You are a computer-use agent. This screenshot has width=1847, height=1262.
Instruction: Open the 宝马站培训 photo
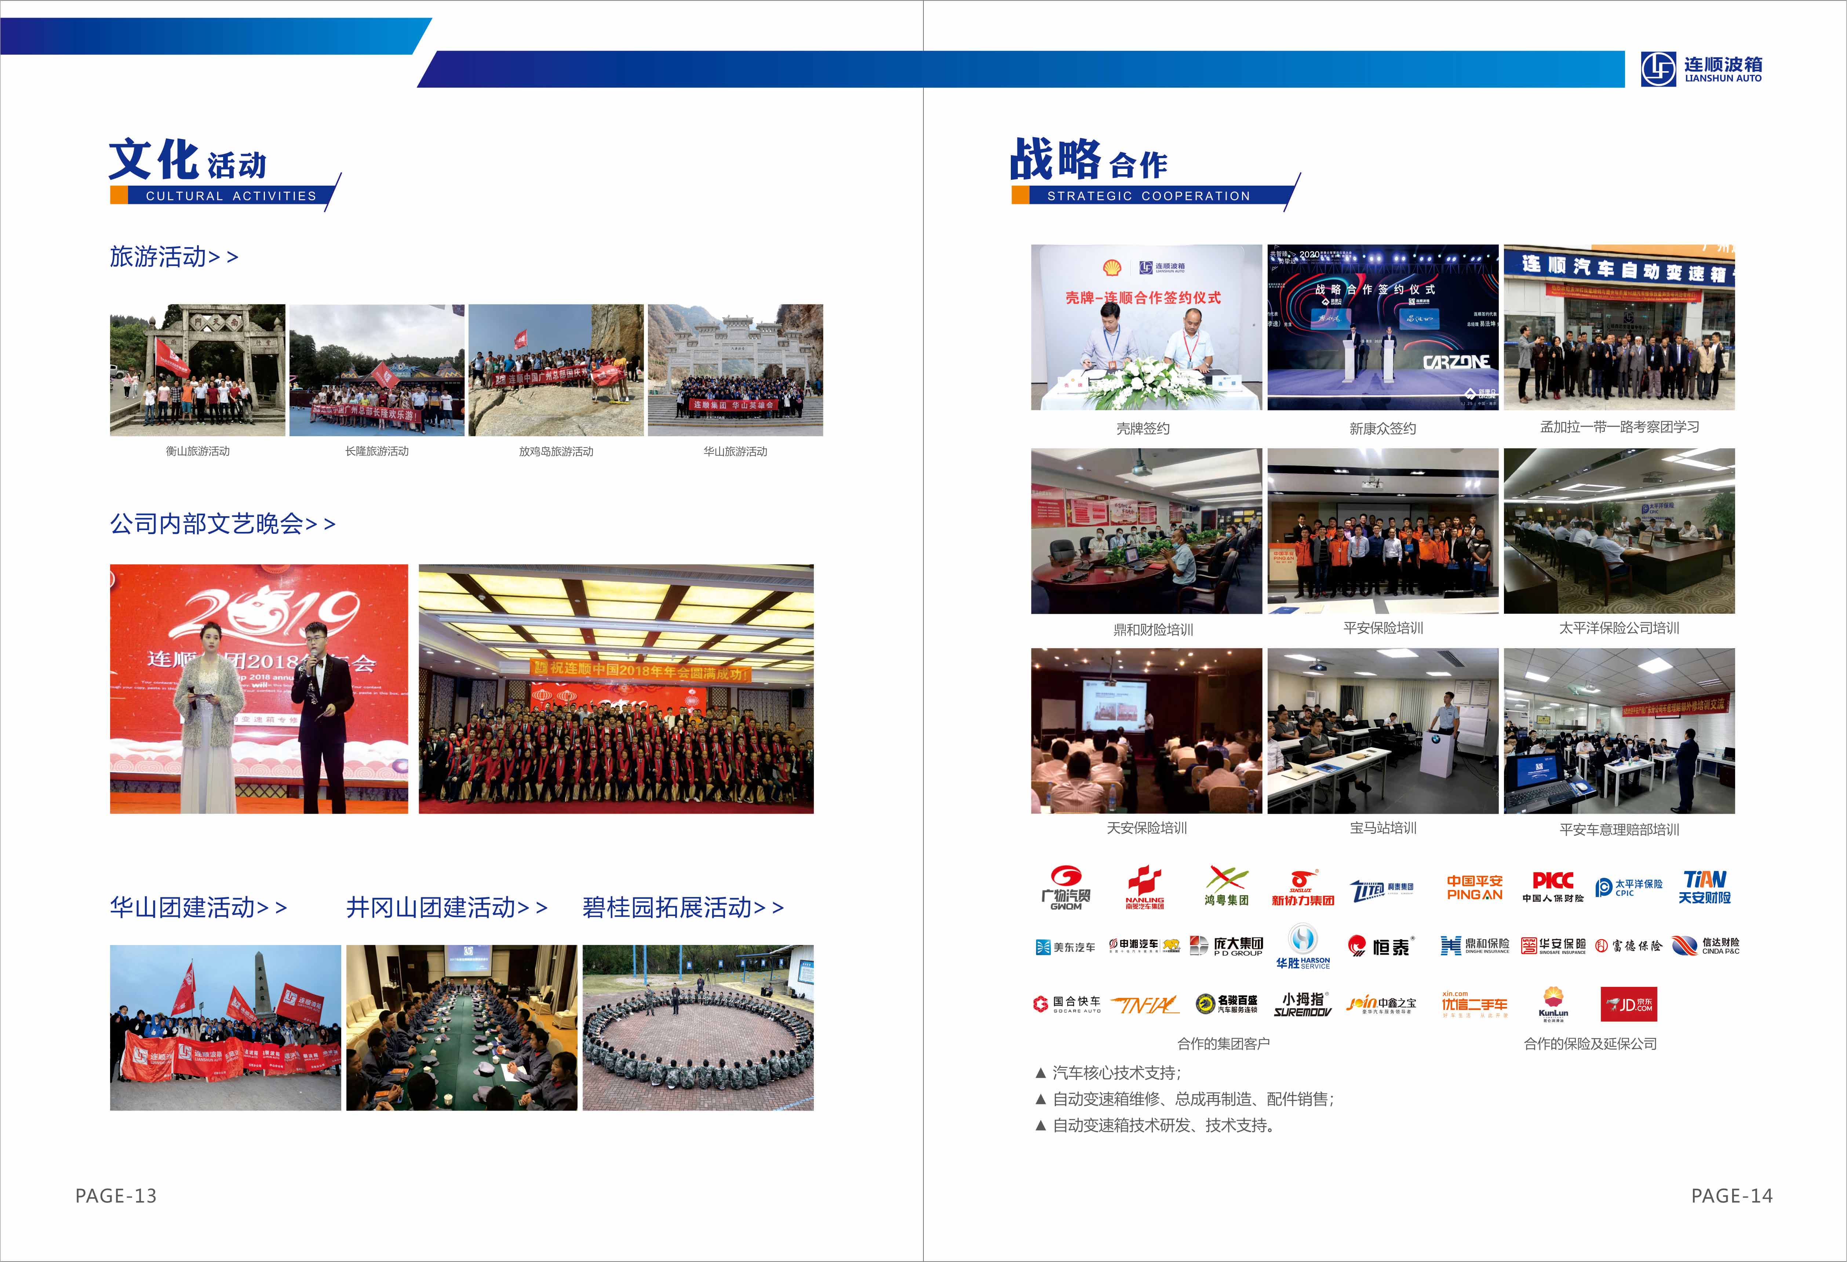tap(1383, 731)
